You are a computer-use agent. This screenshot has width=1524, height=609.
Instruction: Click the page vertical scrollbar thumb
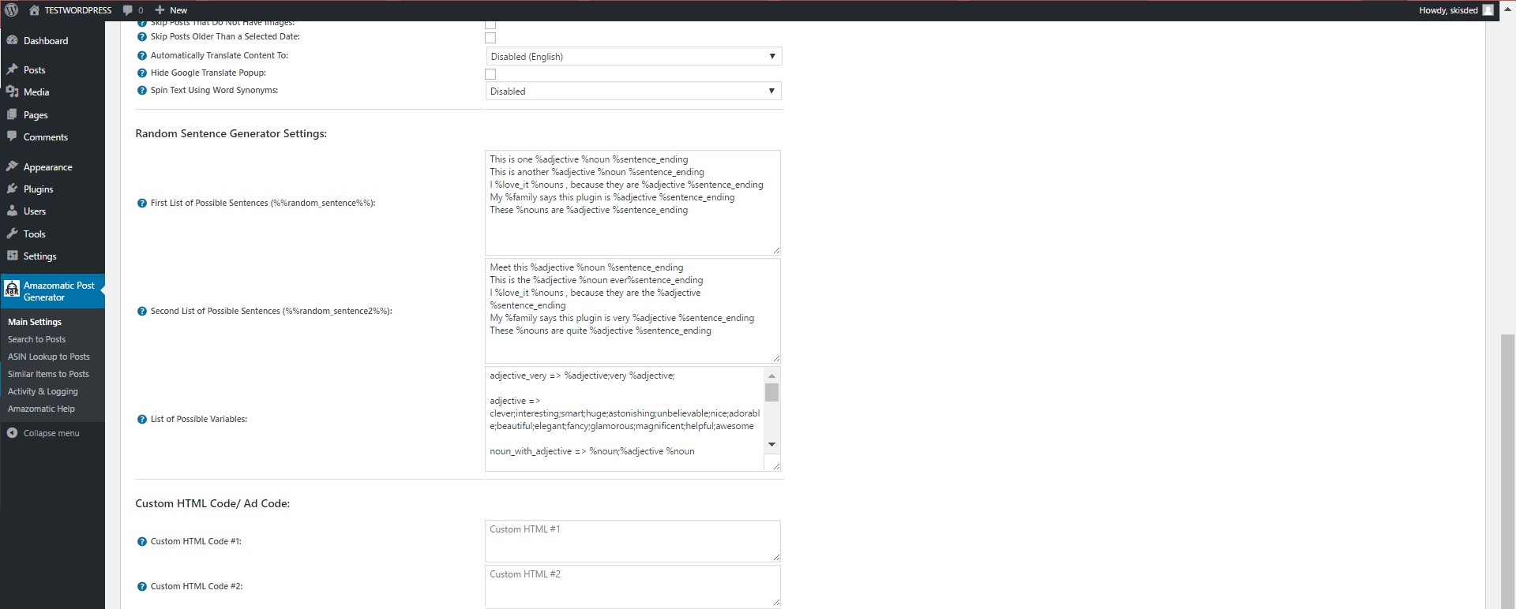(x=1508, y=471)
